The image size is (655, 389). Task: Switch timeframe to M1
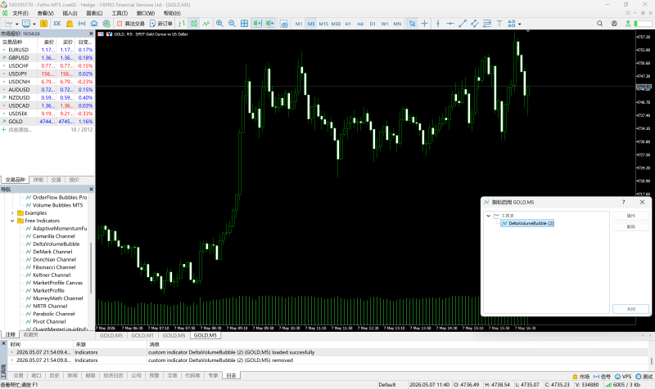pyautogui.click(x=299, y=24)
